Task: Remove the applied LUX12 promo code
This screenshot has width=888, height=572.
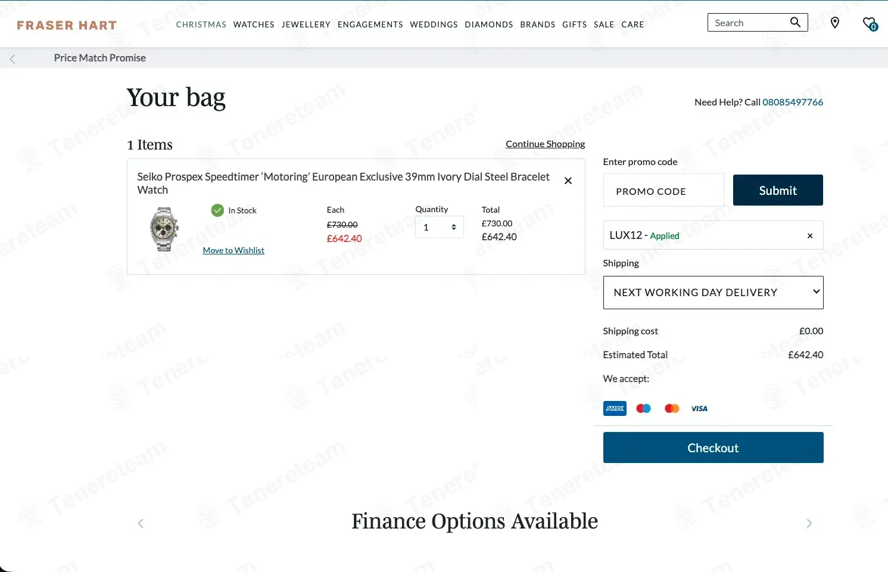Action: (810, 236)
